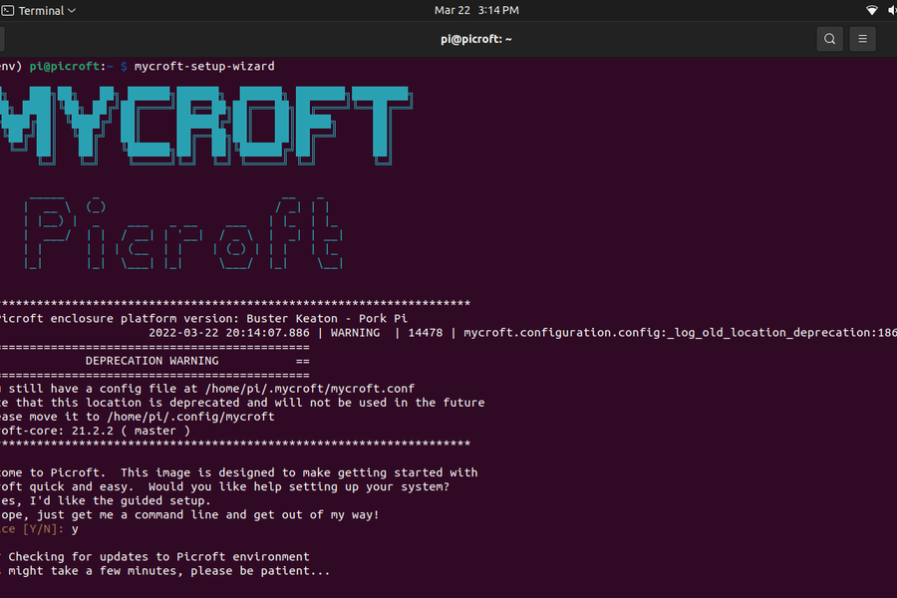The width and height of the screenshot is (897, 598).
Task: Click the volume speaker icon
Action: pos(892,10)
